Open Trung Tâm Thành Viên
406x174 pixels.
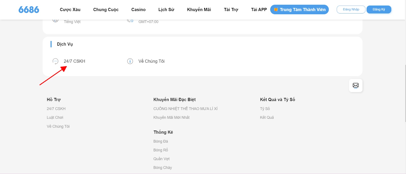[x=299, y=9]
